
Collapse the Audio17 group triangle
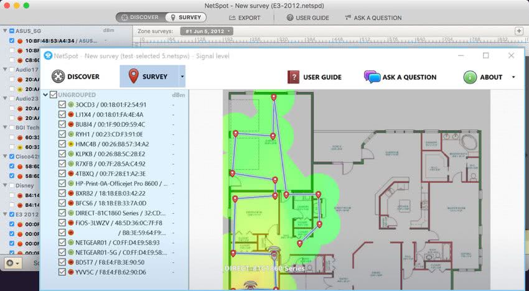[x=5, y=69]
